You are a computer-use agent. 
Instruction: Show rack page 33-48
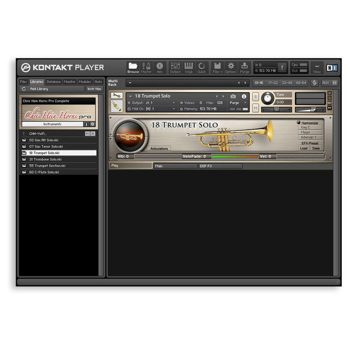287,83
